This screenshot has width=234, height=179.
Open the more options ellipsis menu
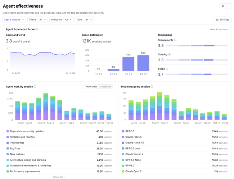coord(228,6)
